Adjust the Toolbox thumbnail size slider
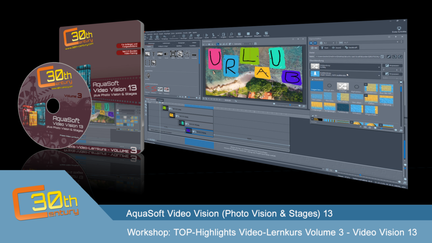Screen dimensions: 432x243 pyautogui.click(x=191, y=97)
